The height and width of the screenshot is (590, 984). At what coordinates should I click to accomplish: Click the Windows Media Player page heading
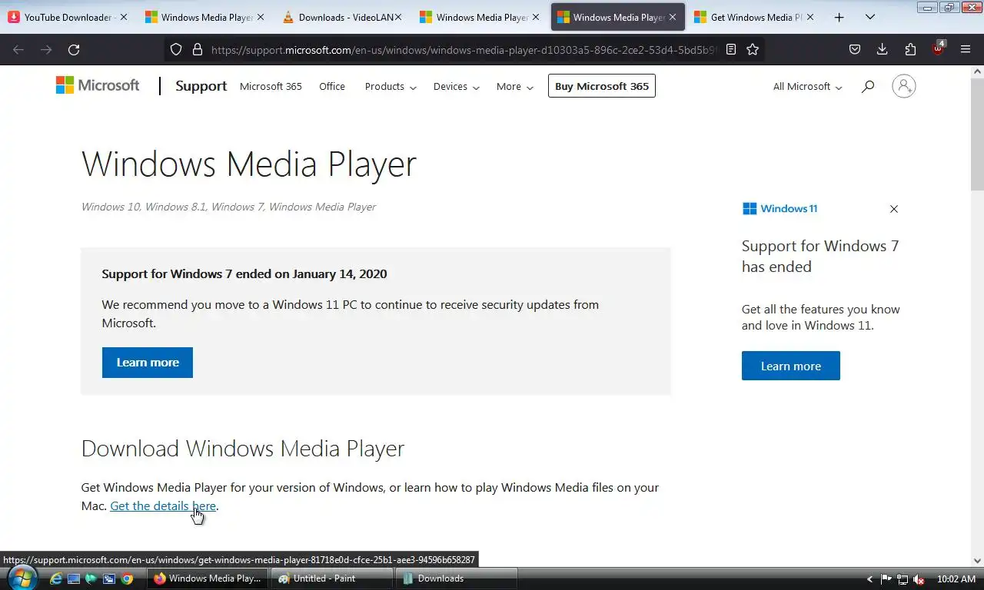point(249,164)
